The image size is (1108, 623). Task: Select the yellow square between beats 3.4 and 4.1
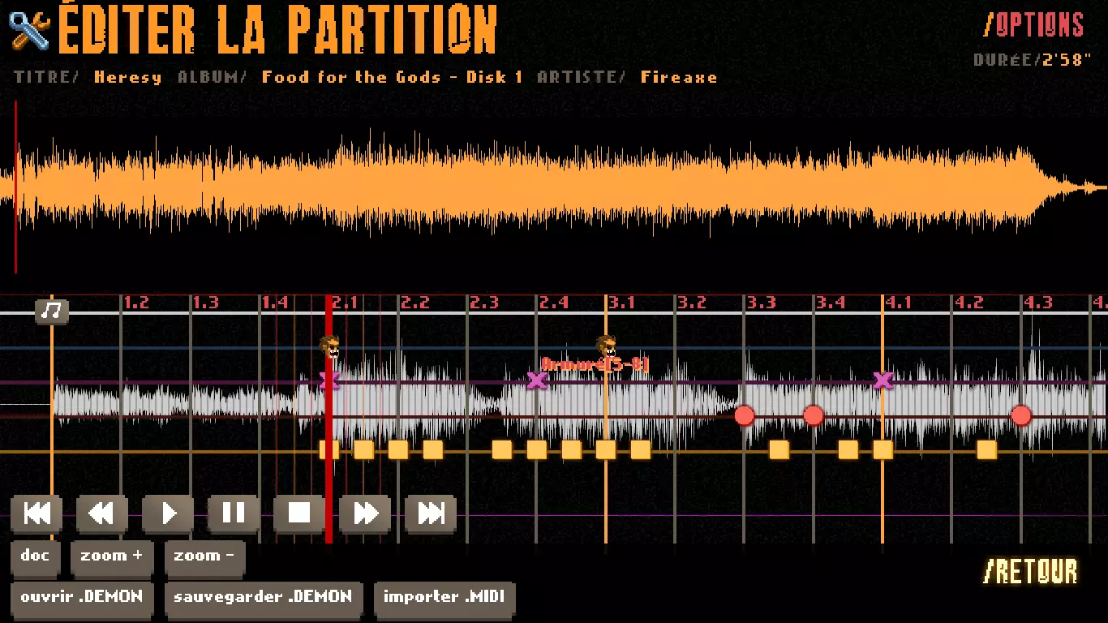coord(848,449)
